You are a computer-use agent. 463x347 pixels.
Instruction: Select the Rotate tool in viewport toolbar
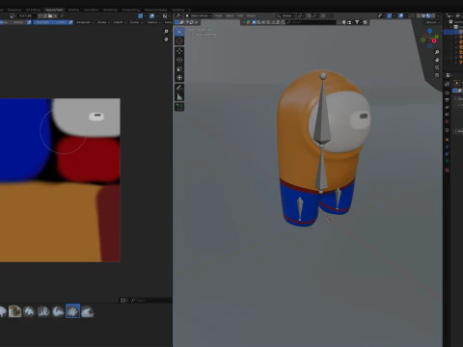179,60
